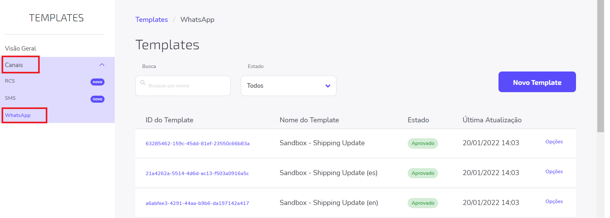The width and height of the screenshot is (610, 218).
Task: Click the Novo Template button
Action: pyautogui.click(x=537, y=82)
